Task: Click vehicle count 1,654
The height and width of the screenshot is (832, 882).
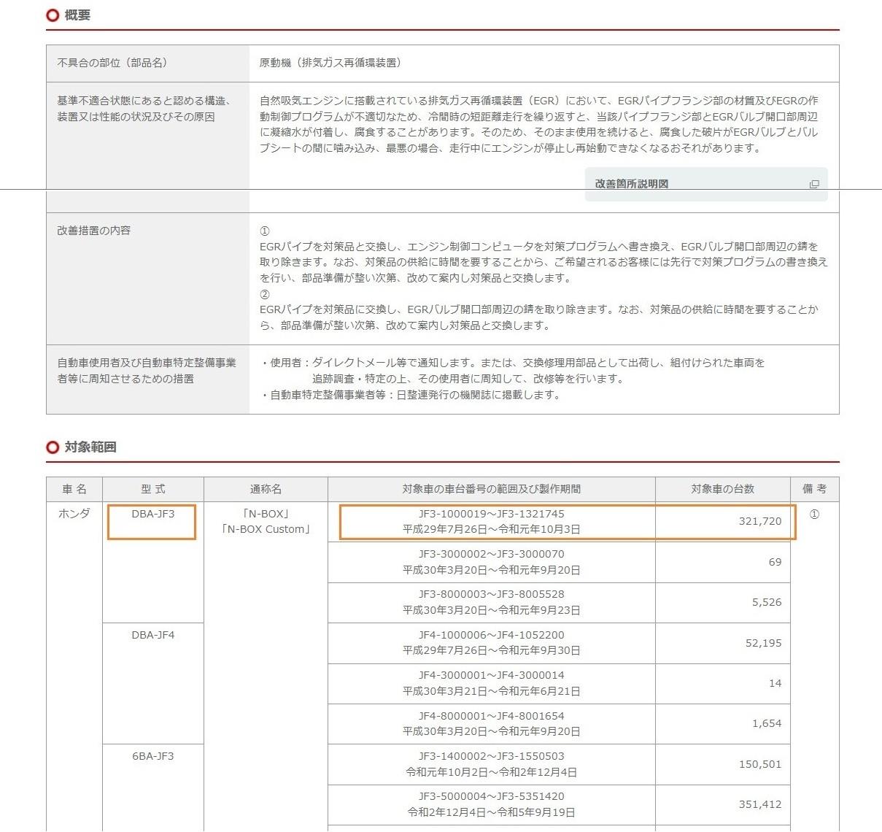Action: [767, 723]
